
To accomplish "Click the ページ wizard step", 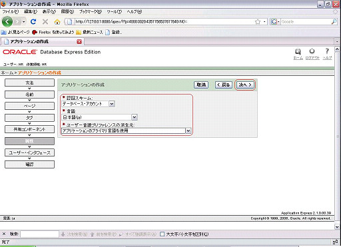I will coord(29,106).
